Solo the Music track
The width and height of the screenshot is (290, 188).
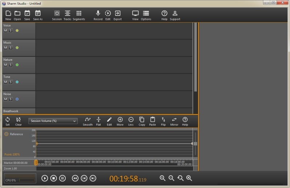pos(11,48)
